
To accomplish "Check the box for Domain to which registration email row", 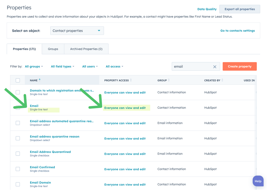I will 18,92.
